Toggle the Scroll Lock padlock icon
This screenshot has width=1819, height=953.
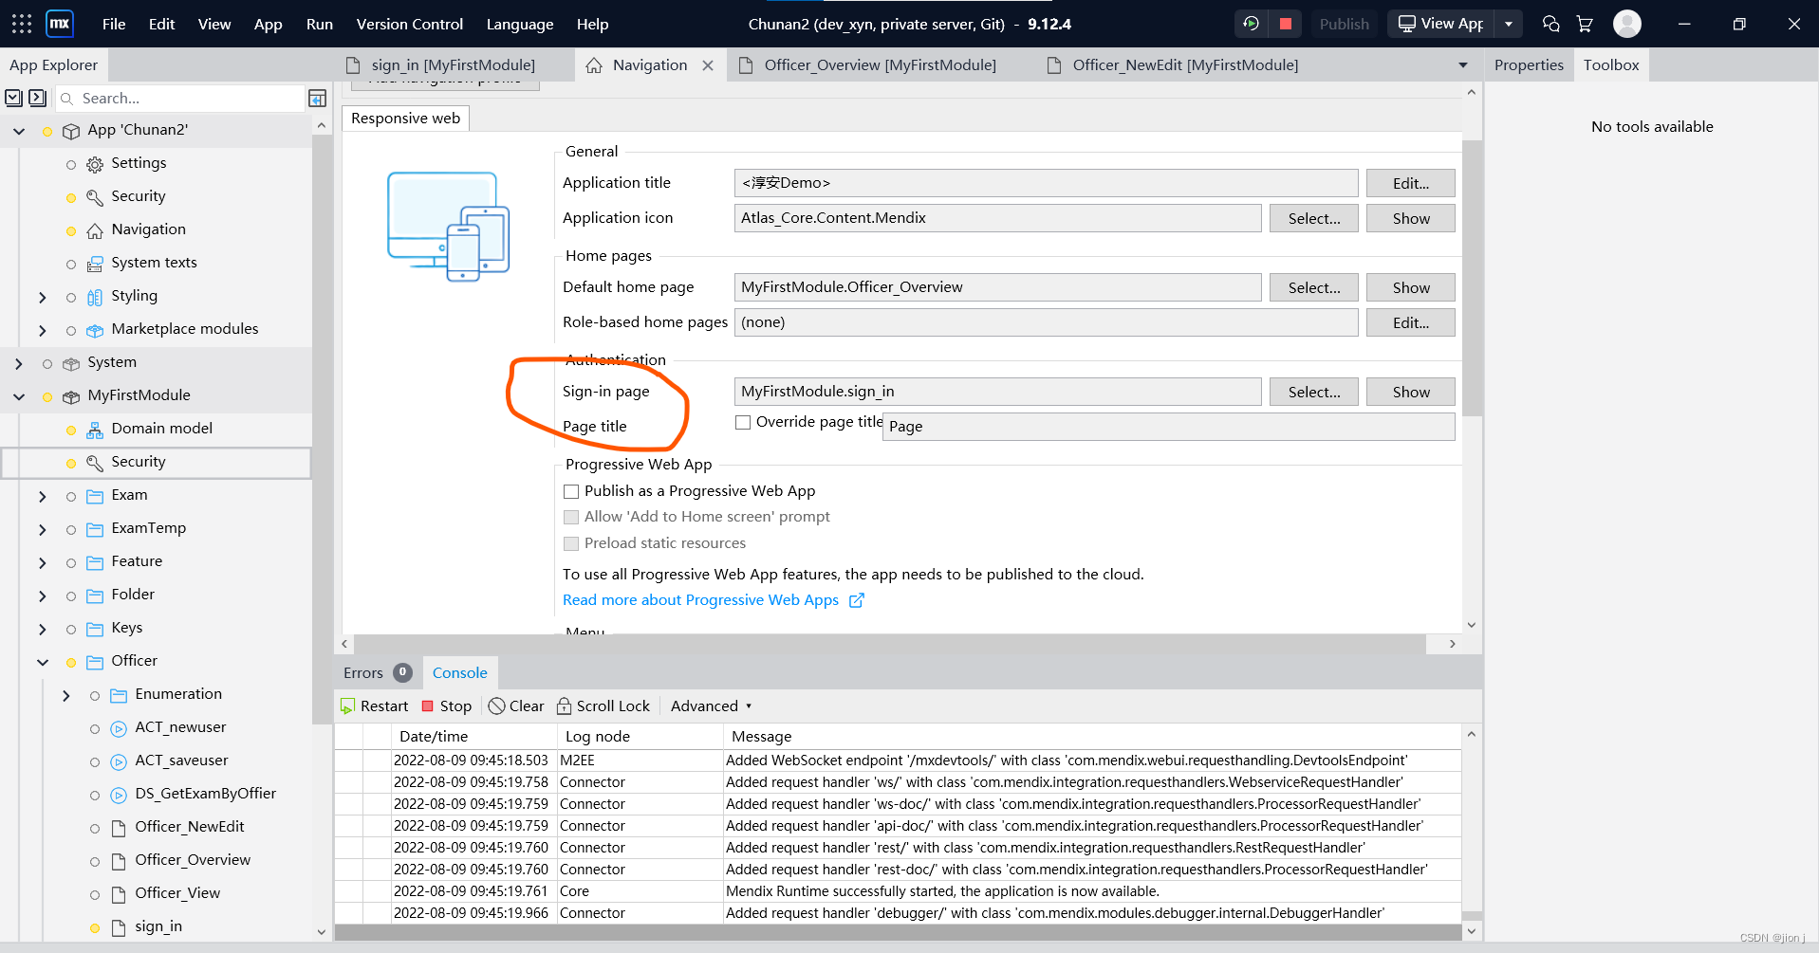coord(564,706)
